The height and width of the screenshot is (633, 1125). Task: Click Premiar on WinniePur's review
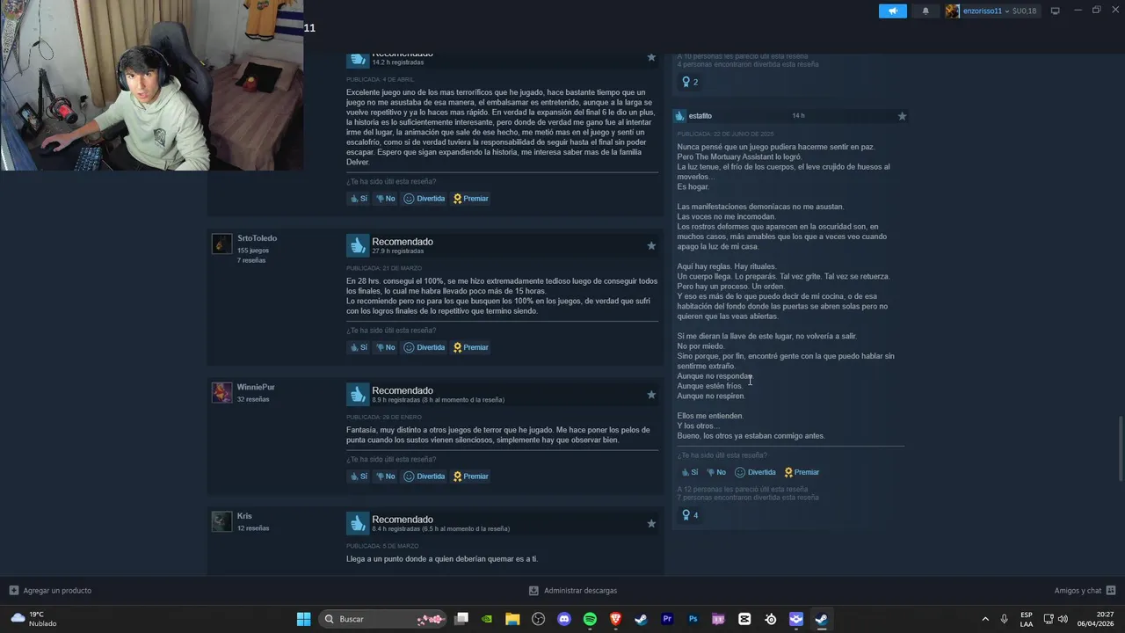(471, 477)
